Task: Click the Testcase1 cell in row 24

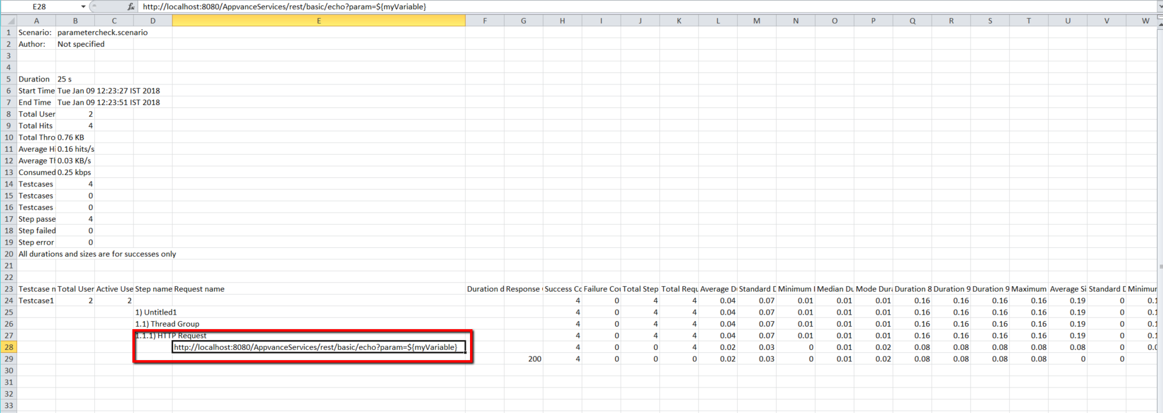Action: pyautogui.click(x=36, y=301)
